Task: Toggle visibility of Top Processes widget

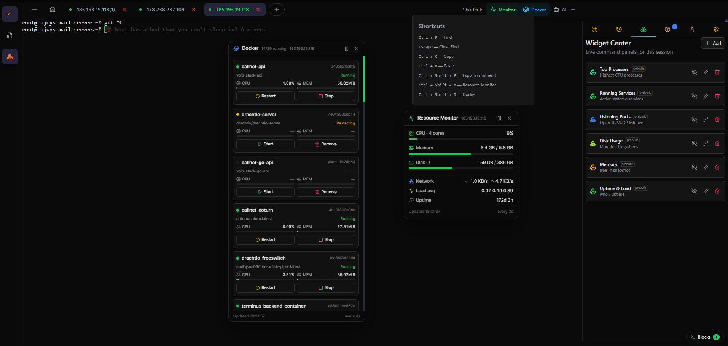Action: (695, 72)
